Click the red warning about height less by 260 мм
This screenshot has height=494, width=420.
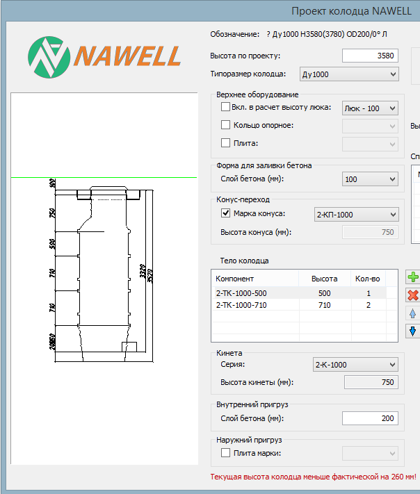point(313,477)
